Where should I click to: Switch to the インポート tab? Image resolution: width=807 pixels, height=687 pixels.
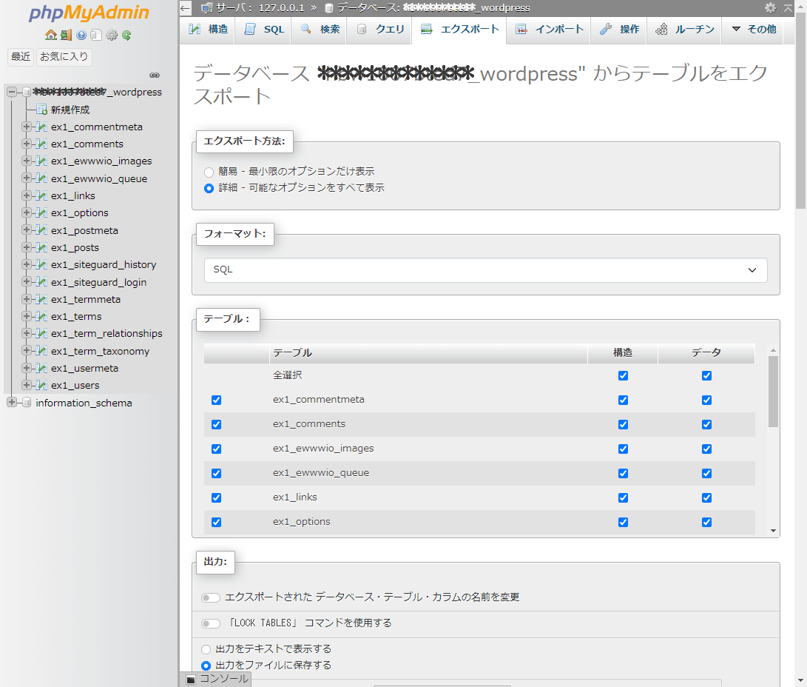pos(550,30)
